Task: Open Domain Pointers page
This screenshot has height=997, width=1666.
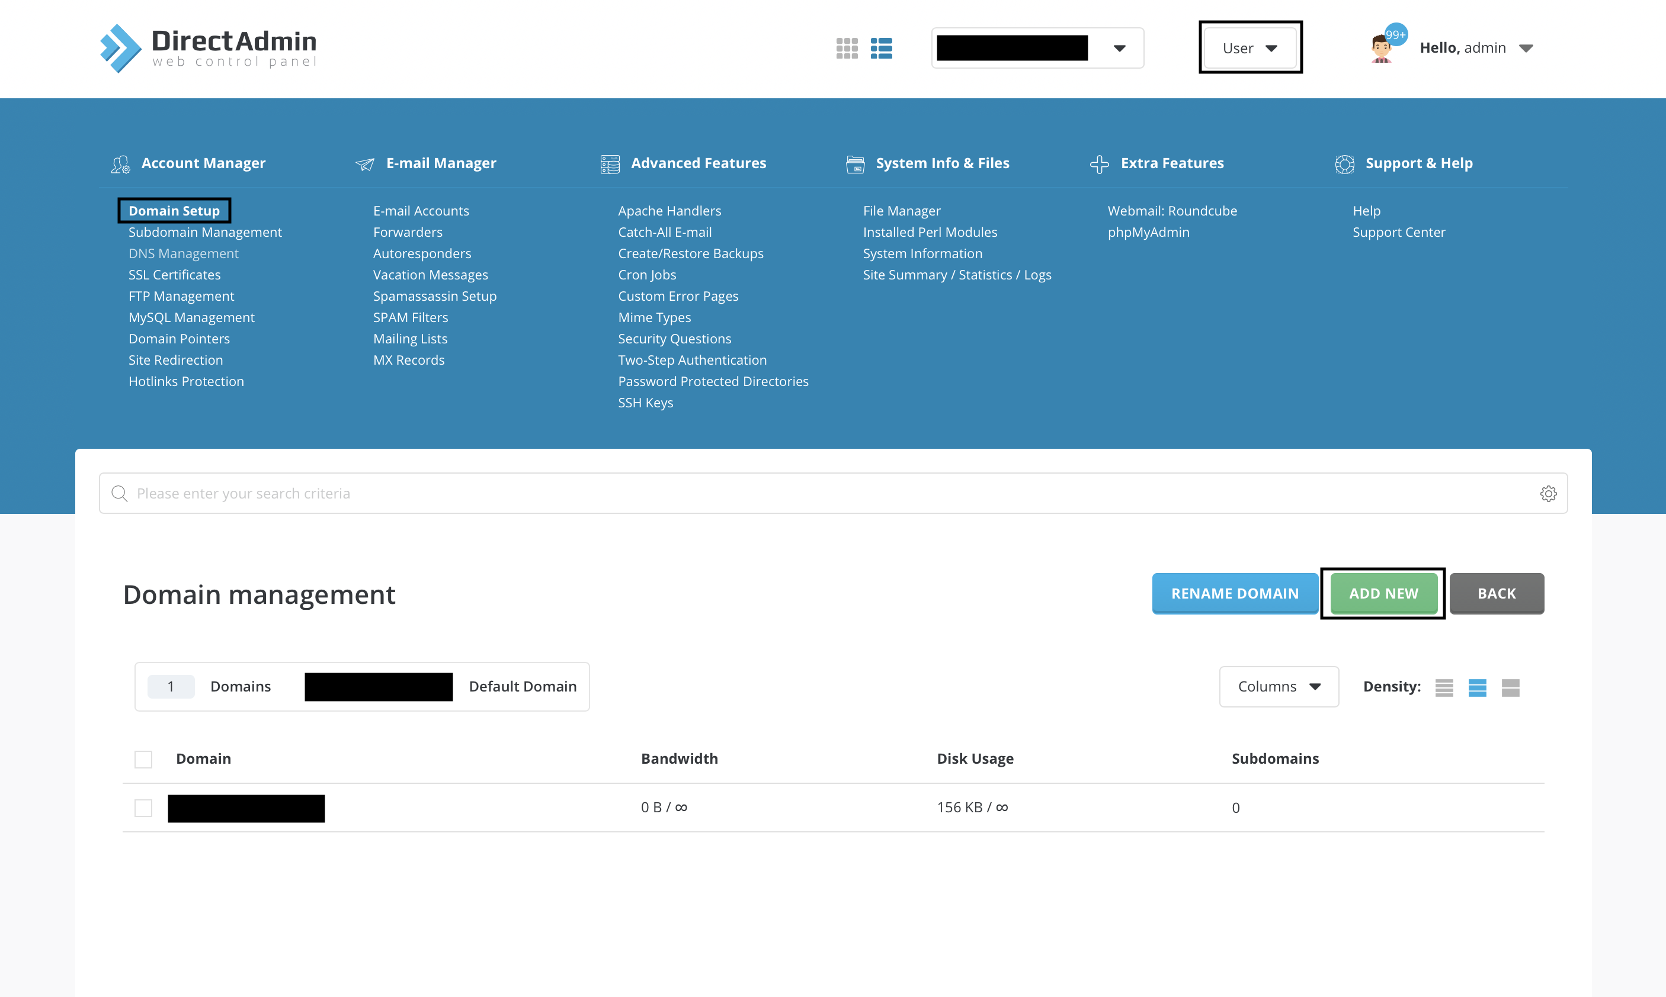Action: pyautogui.click(x=180, y=339)
